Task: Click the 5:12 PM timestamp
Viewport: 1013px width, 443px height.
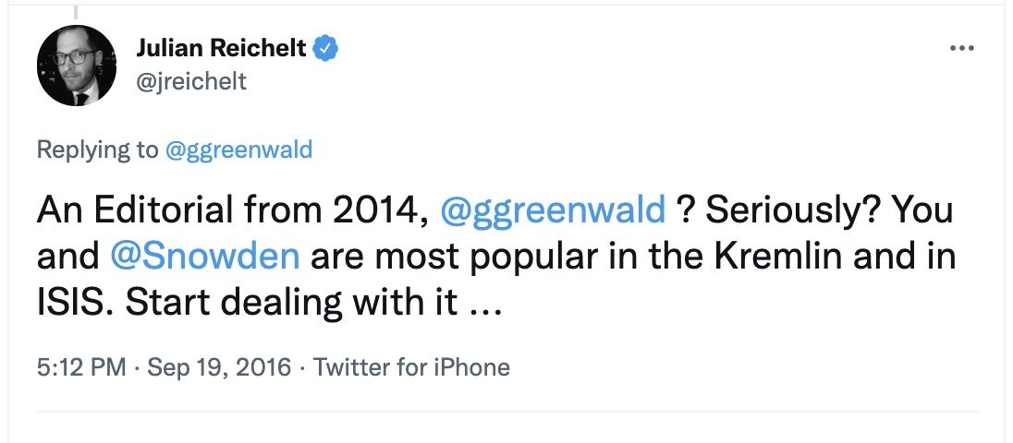Action: click(x=81, y=367)
